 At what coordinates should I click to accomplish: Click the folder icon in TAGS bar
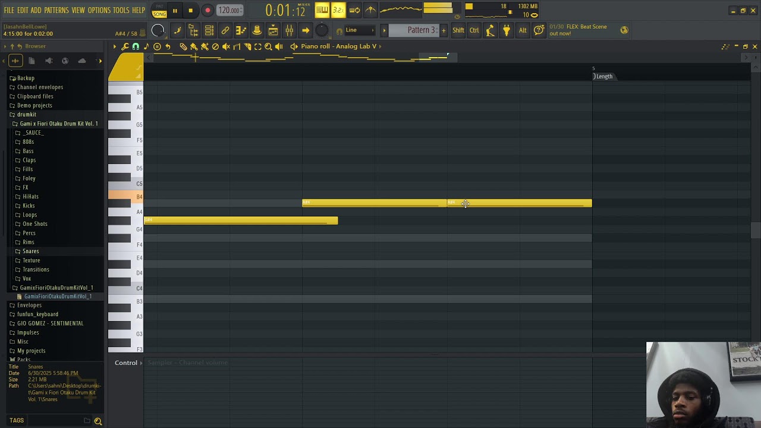click(87, 421)
